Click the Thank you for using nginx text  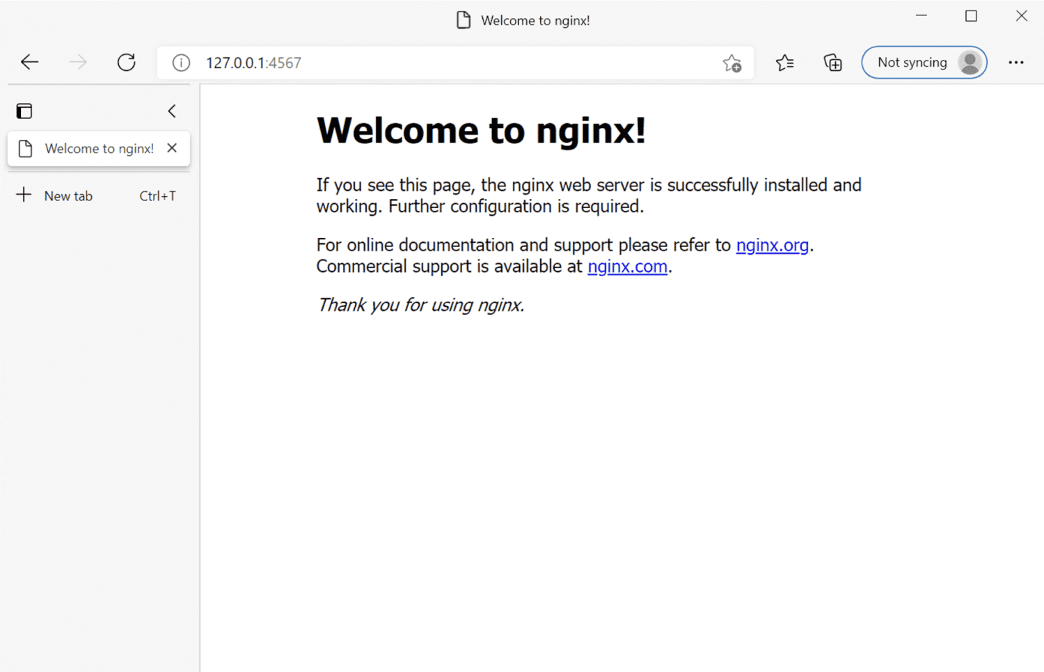point(420,305)
